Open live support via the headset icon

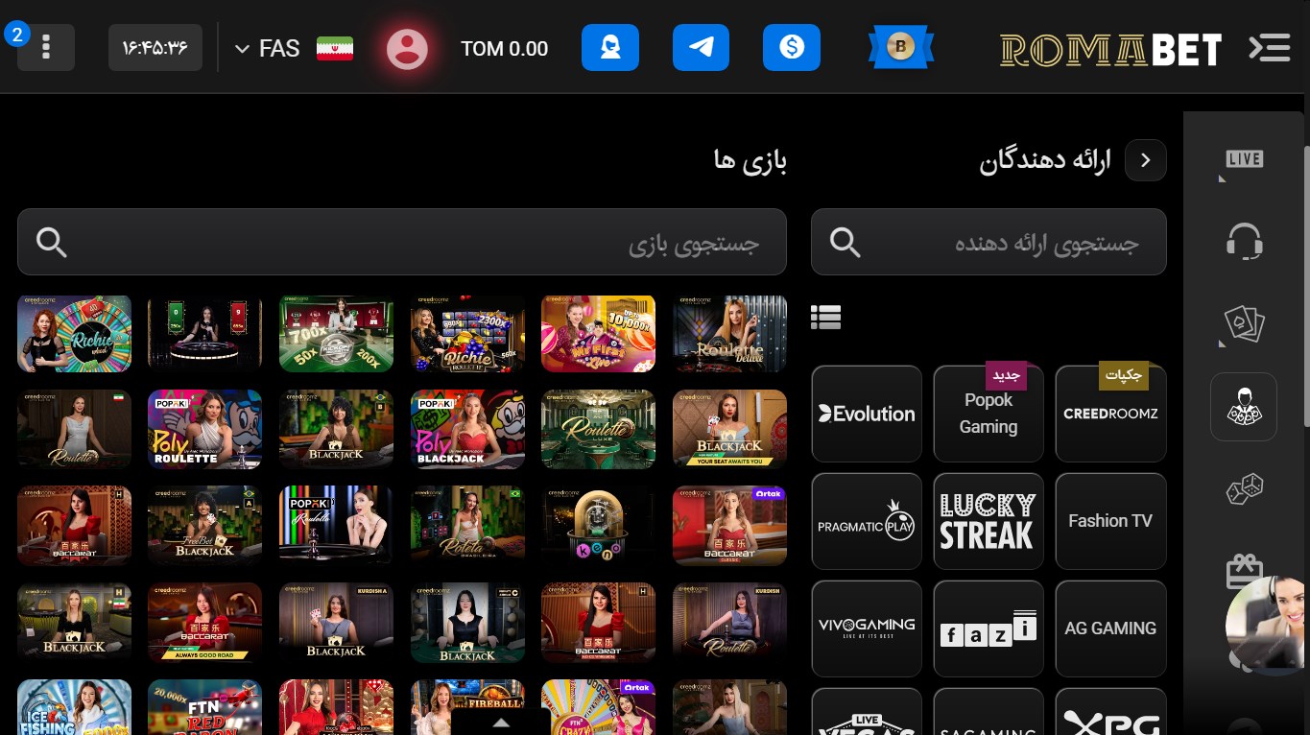[1244, 241]
